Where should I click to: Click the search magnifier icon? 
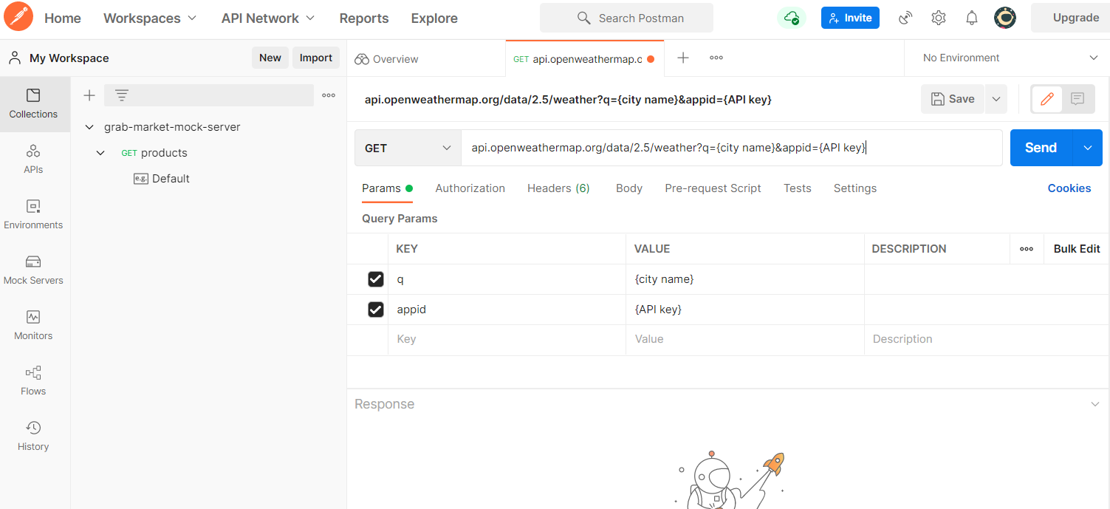(584, 18)
